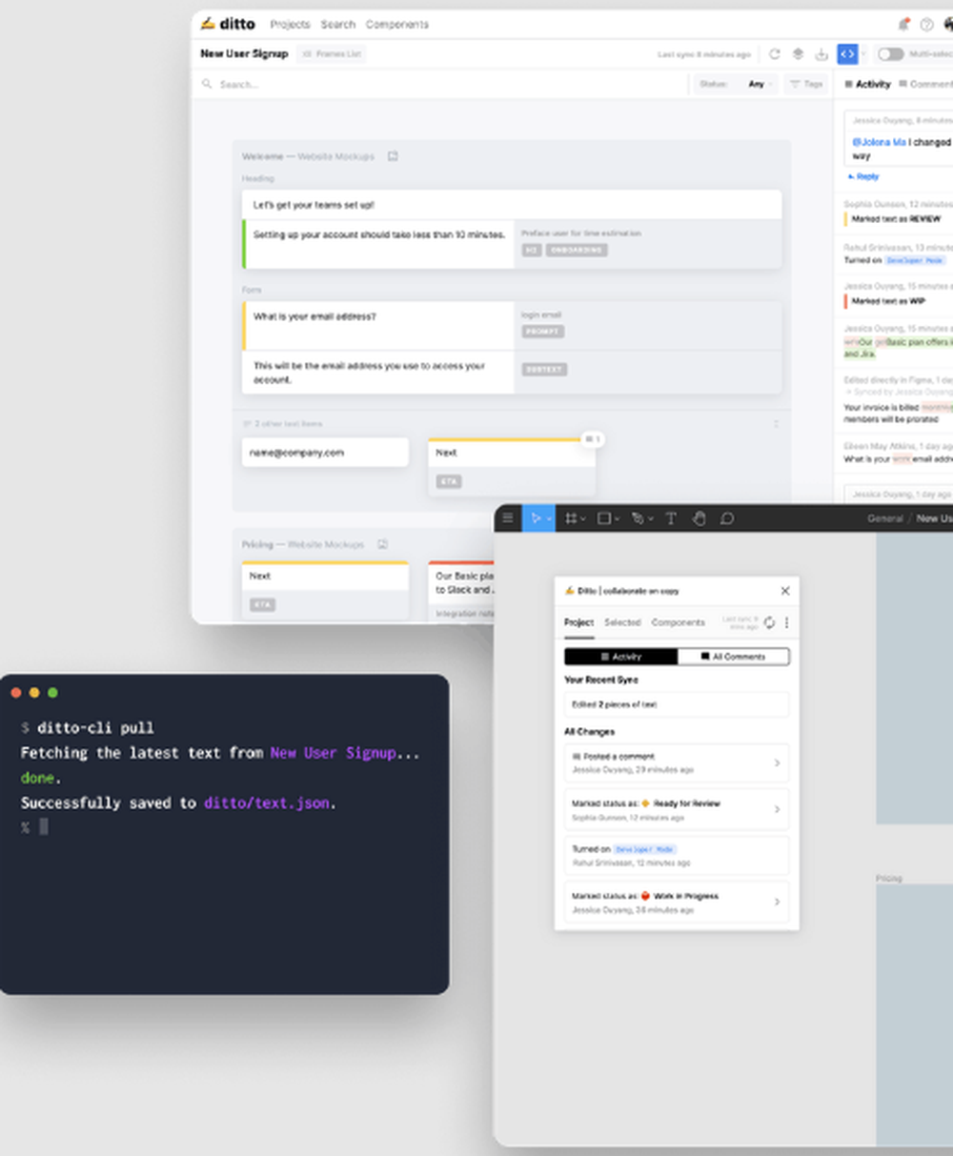Select the 'What is your email address?' text item
Screen dimensions: 953x1156
point(378,326)
